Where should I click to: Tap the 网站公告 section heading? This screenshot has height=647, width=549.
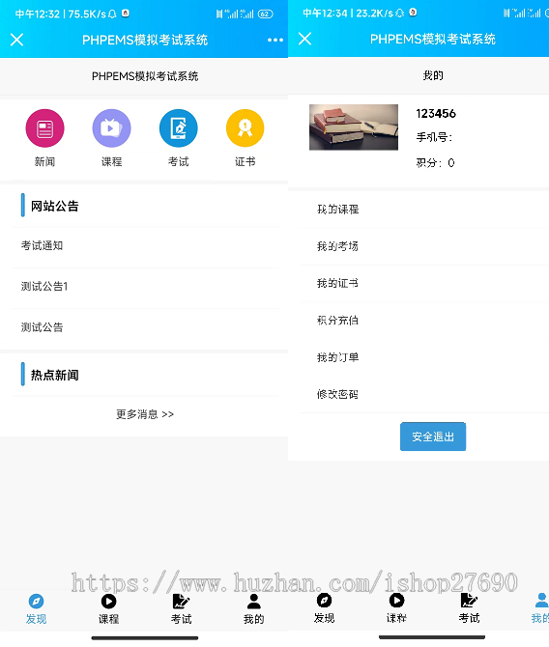tap(54, 206)
